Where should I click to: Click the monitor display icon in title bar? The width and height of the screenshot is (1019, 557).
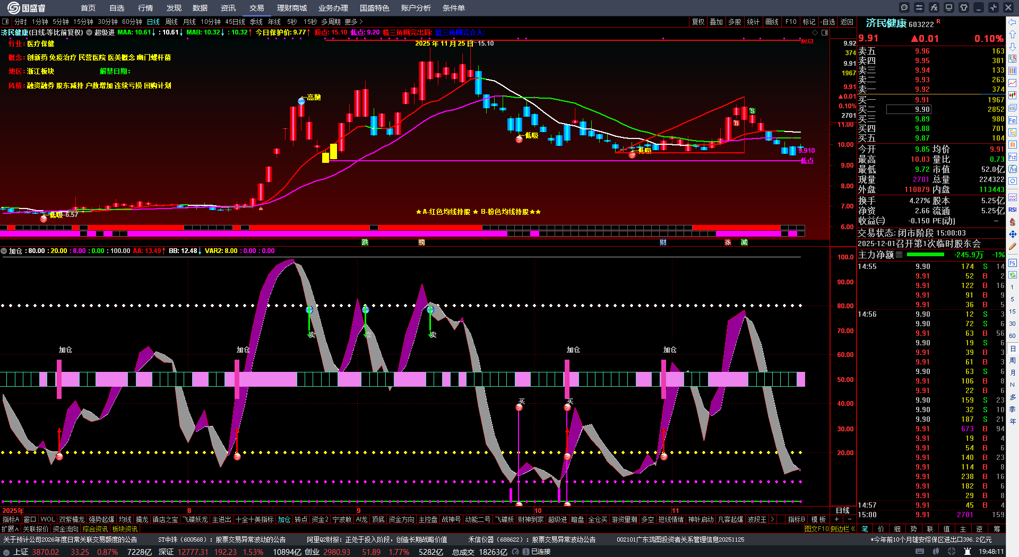[x=949, y=7]
